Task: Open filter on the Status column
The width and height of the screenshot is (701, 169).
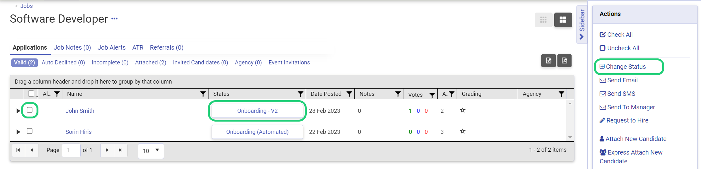Action: [x=300, y=94]
